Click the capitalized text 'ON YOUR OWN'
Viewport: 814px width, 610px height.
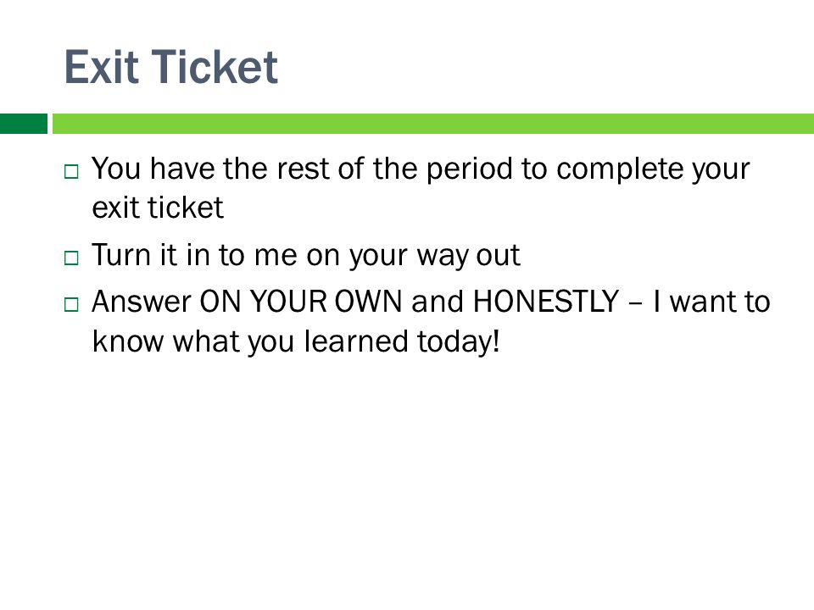(x=301, y=302)
